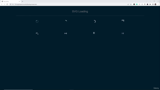Select the Svg Loading browser tab
Viewport: 160px width, 90px height.
10,1
